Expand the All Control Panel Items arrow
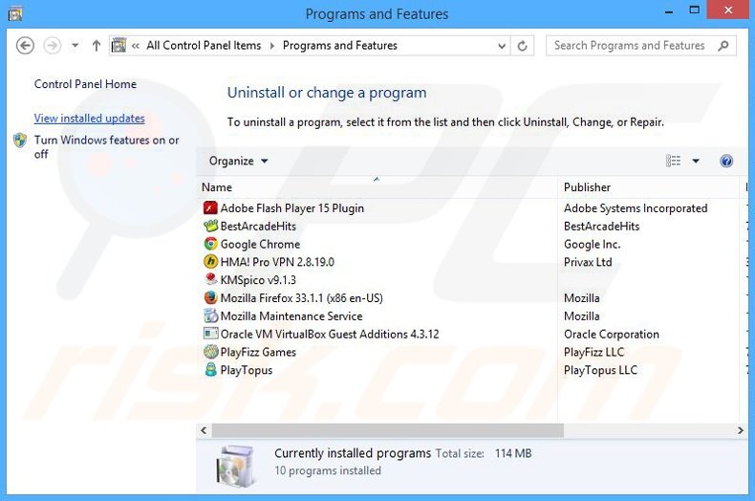Image resolution: width=755 pixels, height=501 pixels. point(272,46)
